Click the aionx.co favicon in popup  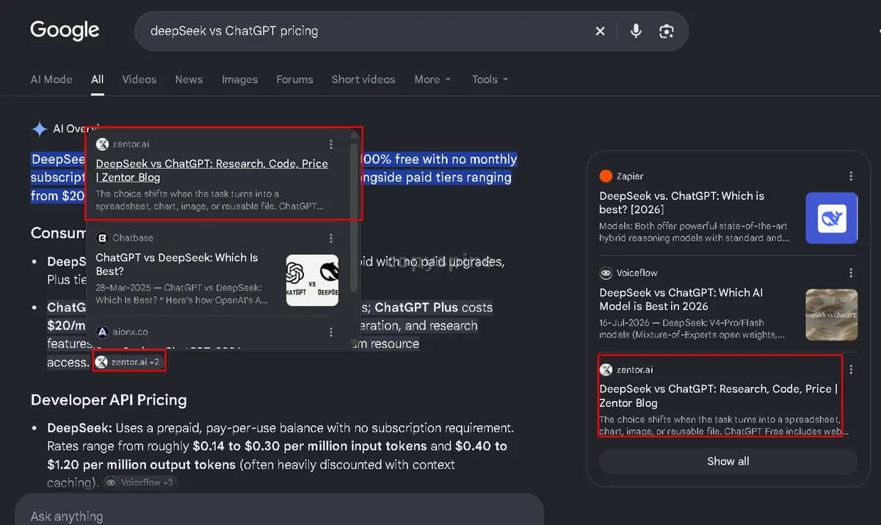[102, 332]
